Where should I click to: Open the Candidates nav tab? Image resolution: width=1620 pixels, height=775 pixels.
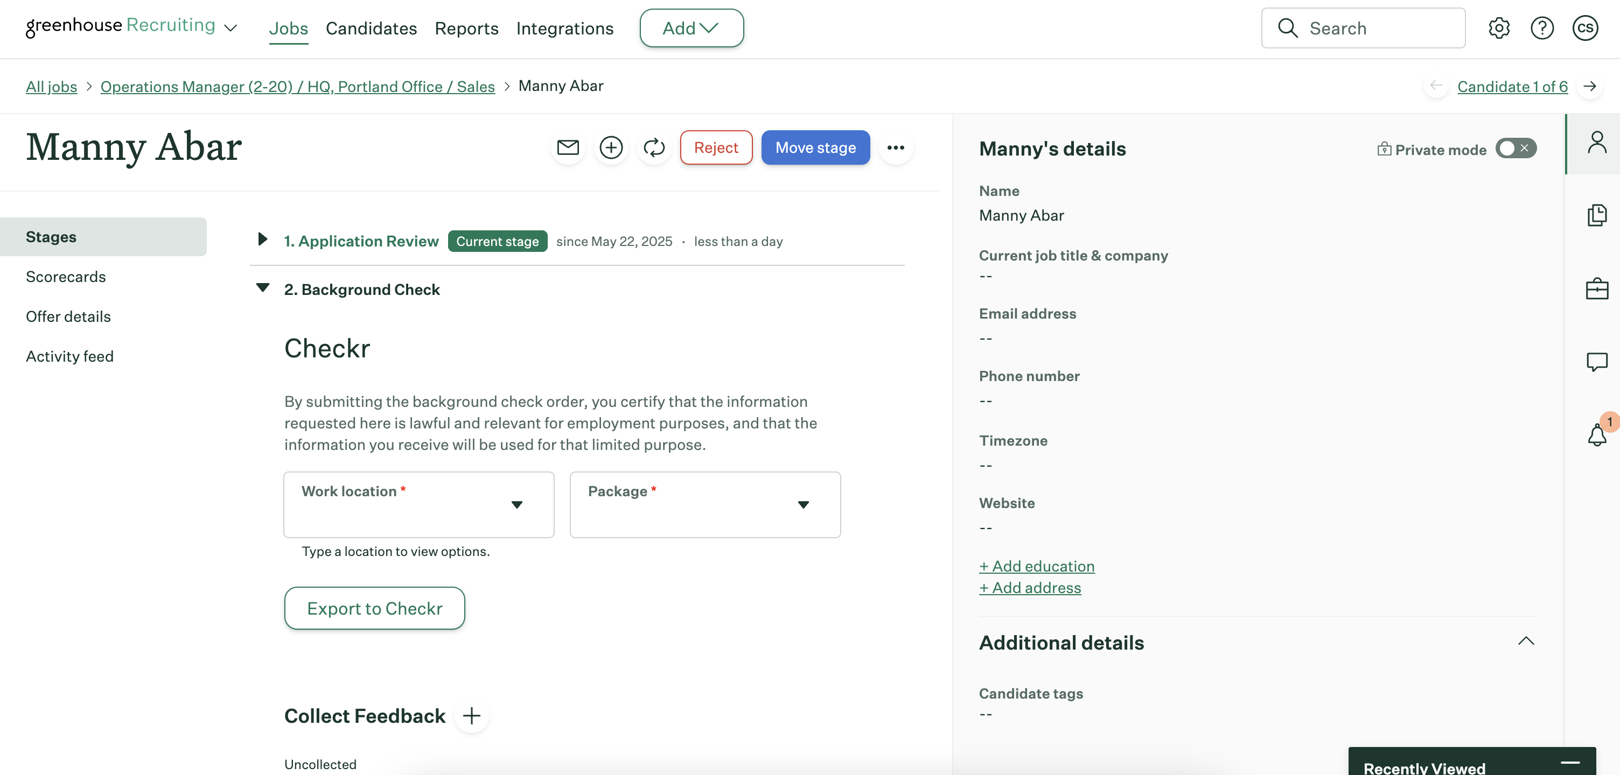(371, 29)
